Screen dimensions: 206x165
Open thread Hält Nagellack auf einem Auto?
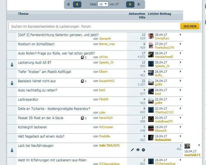click(x=41, y=137)
